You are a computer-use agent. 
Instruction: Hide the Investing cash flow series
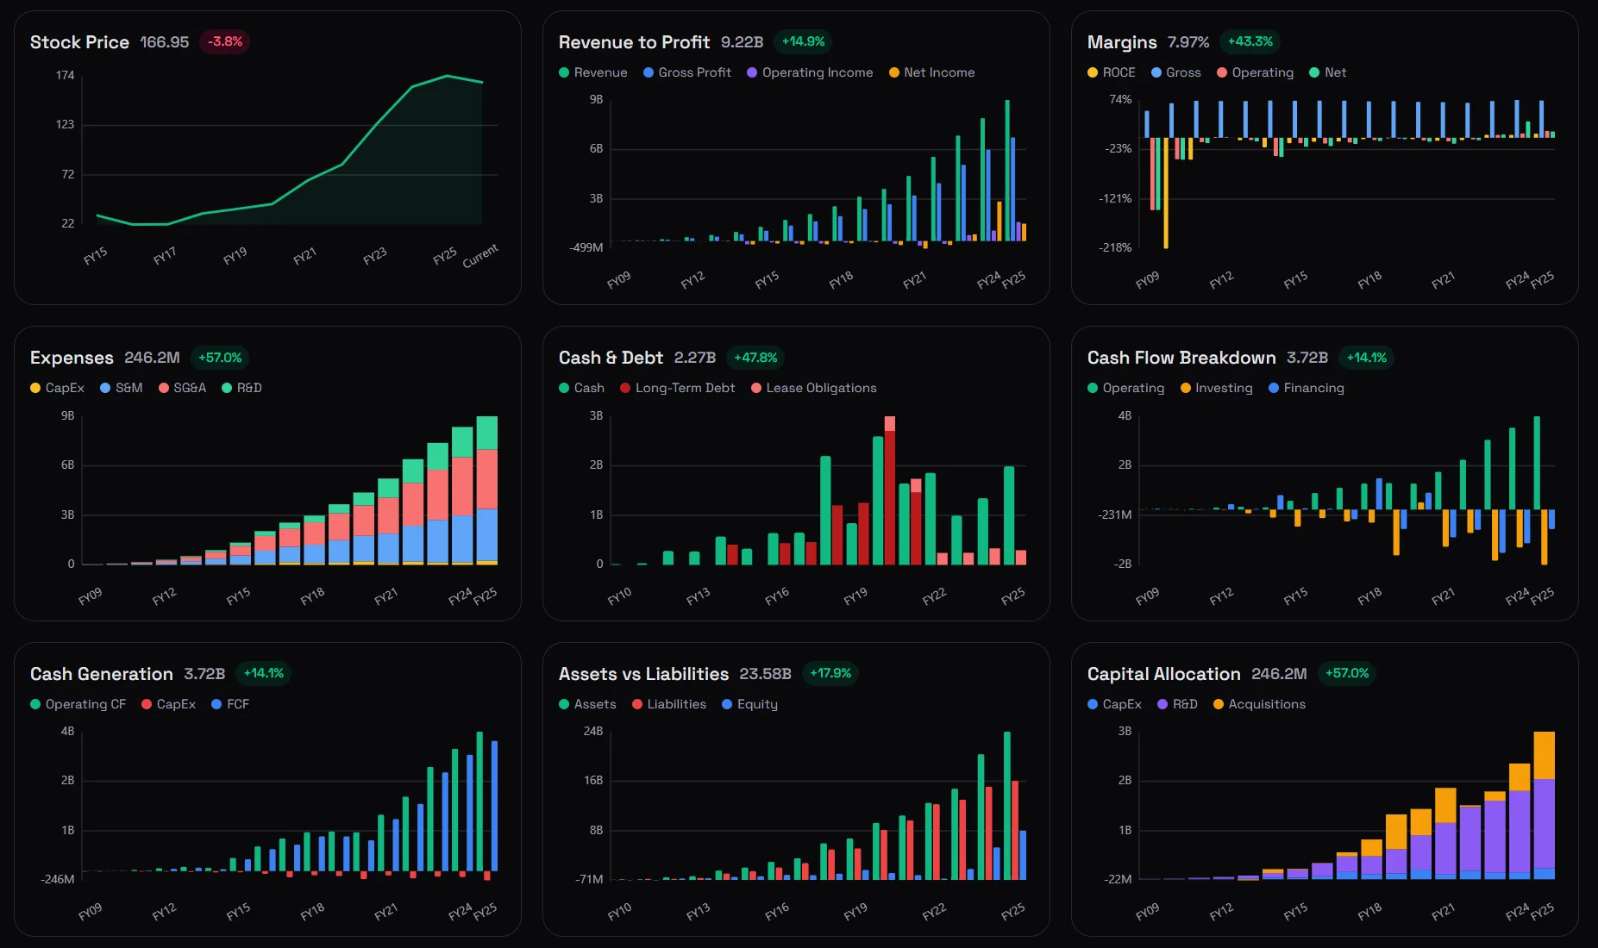click(1217, 388)
